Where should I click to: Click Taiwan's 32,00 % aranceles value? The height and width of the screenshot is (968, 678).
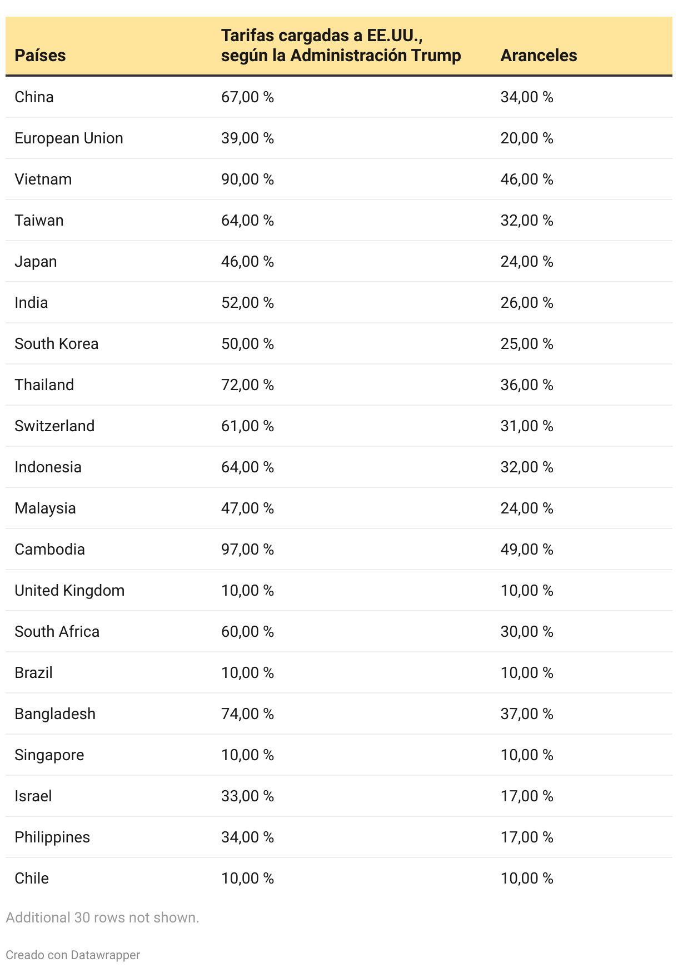point(527,221)
